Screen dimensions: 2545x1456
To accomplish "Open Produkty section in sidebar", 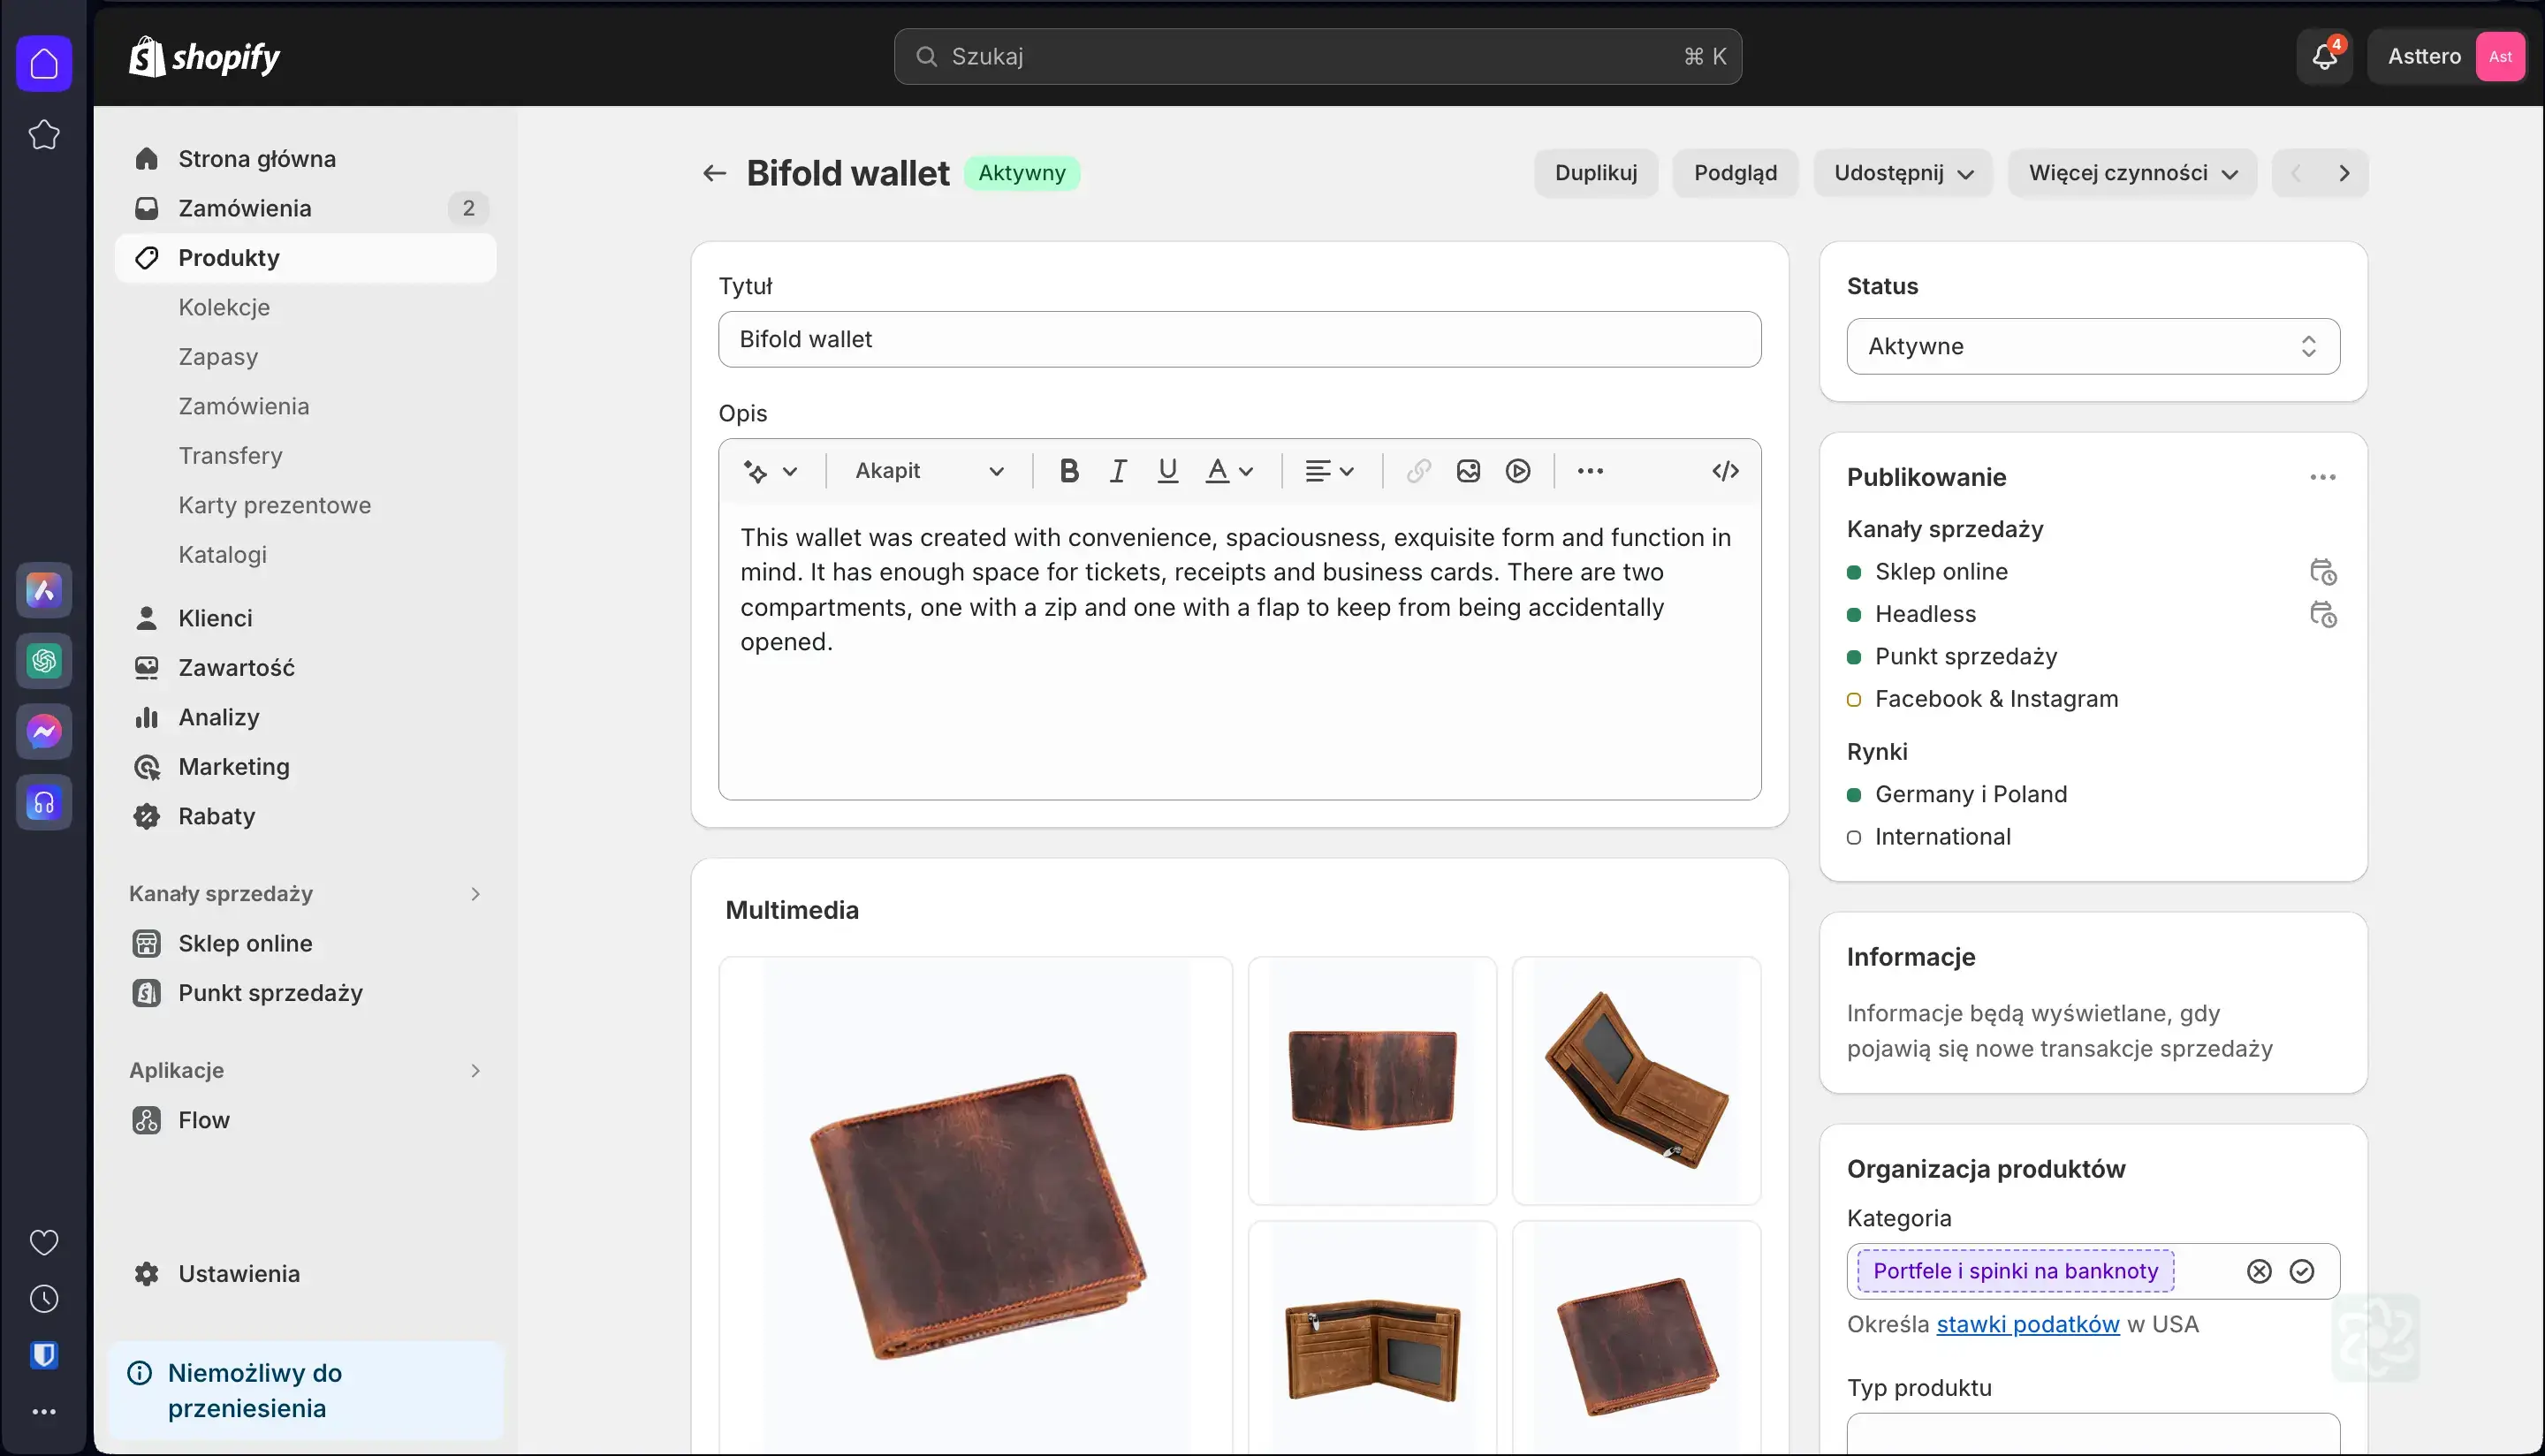I will (x=229, y=257).
